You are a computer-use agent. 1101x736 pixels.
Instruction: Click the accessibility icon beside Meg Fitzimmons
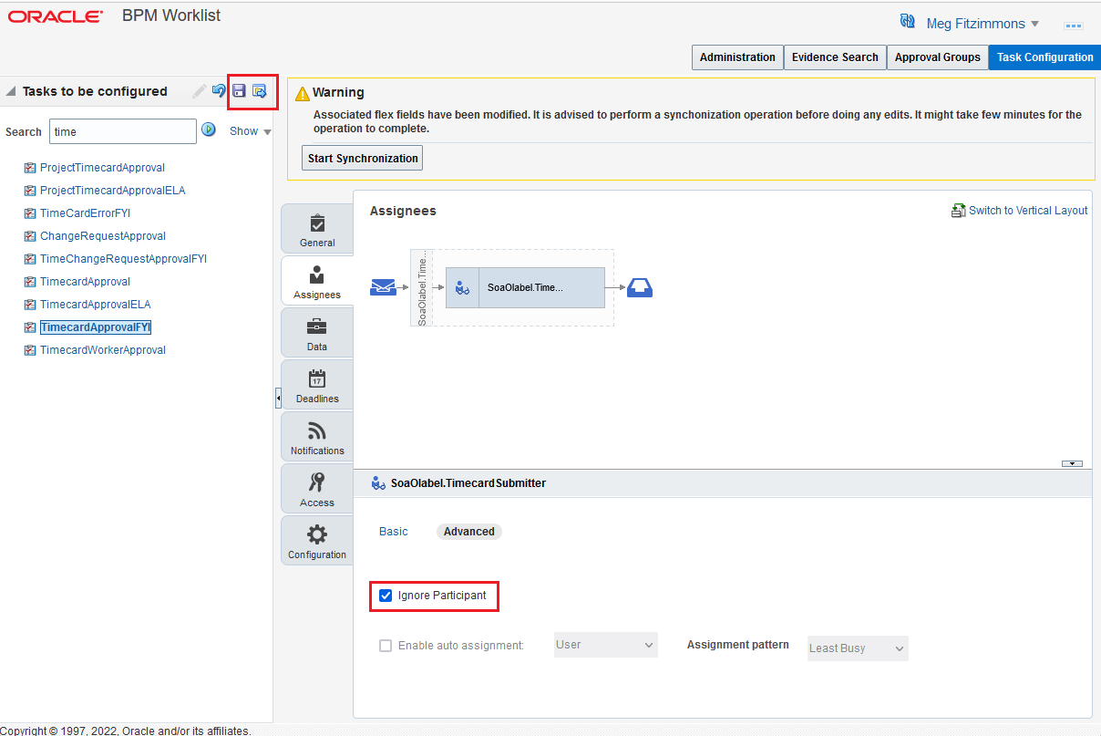point(907,22)
